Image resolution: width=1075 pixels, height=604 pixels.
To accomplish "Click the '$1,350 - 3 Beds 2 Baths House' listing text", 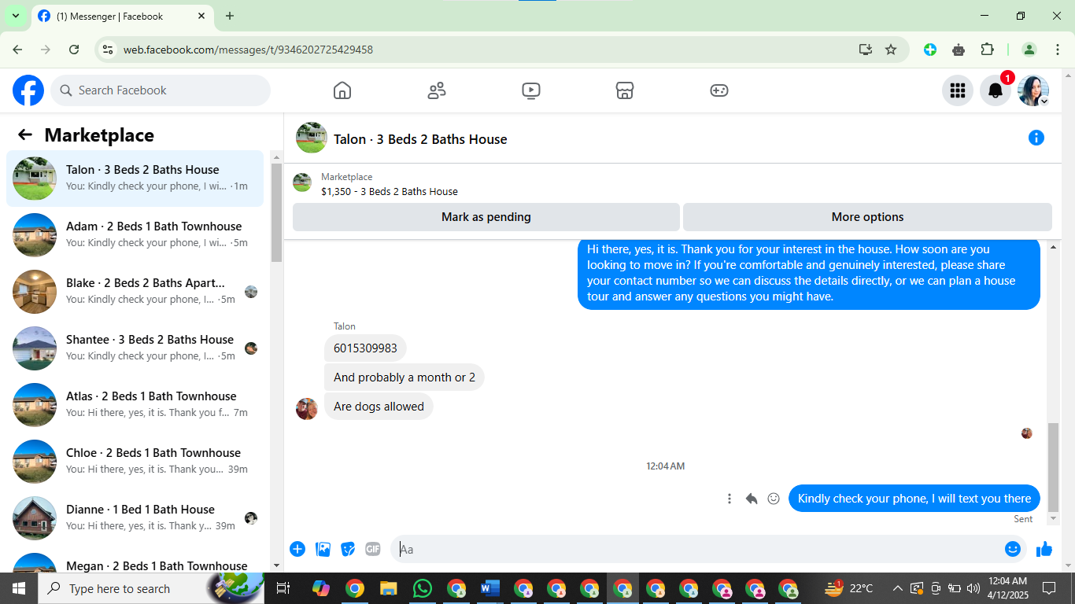I will tap(390, 191).
